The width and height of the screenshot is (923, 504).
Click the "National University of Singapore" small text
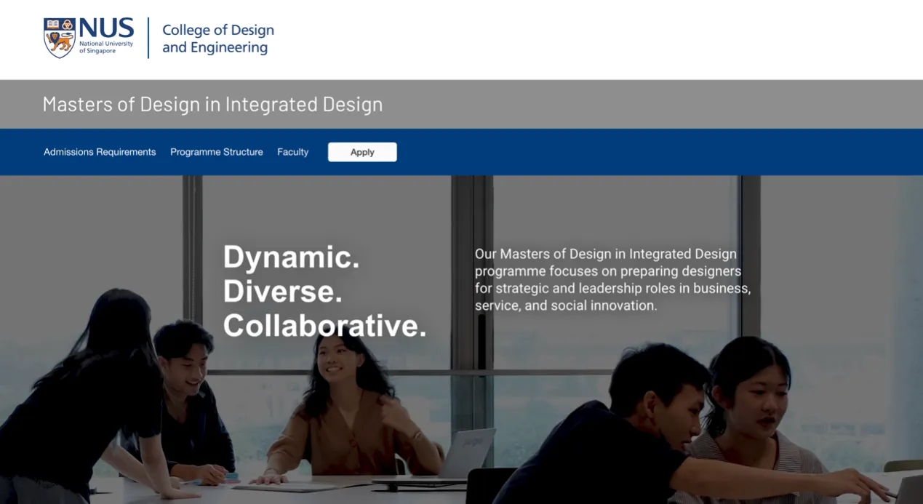(x=106, y=47)
